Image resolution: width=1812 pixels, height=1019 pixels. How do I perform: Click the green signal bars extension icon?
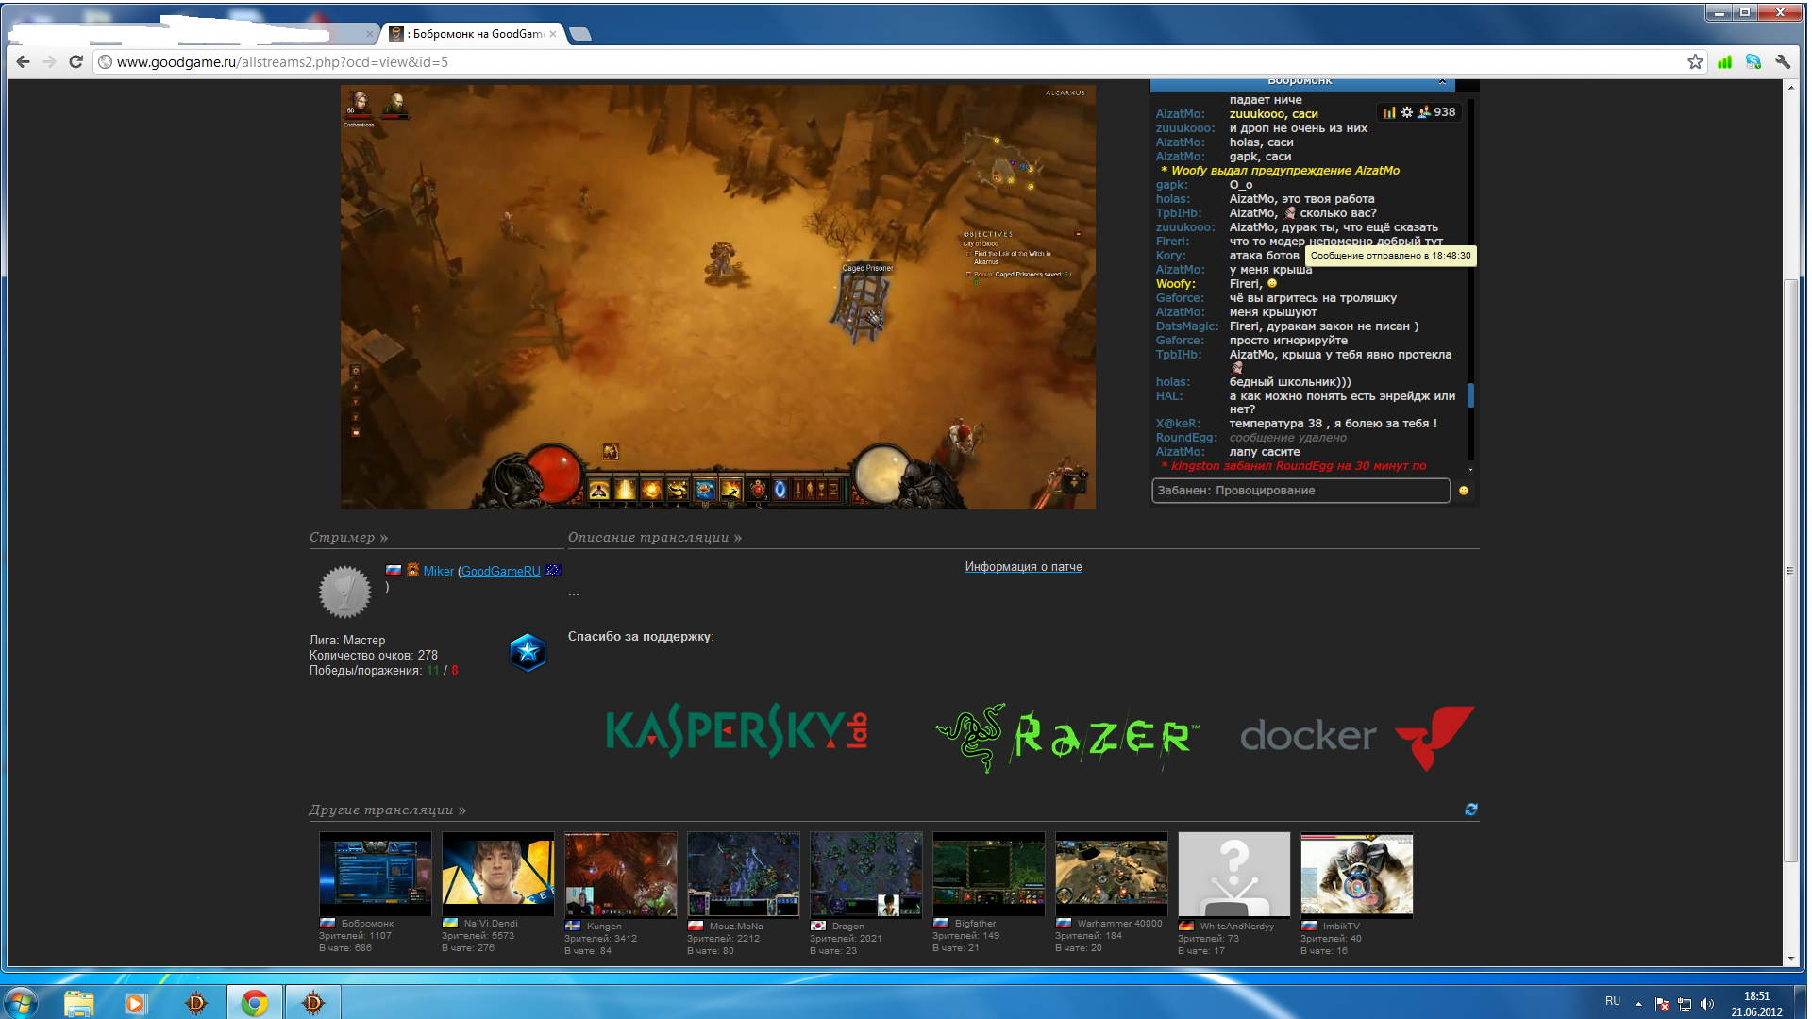point(1724,62)
